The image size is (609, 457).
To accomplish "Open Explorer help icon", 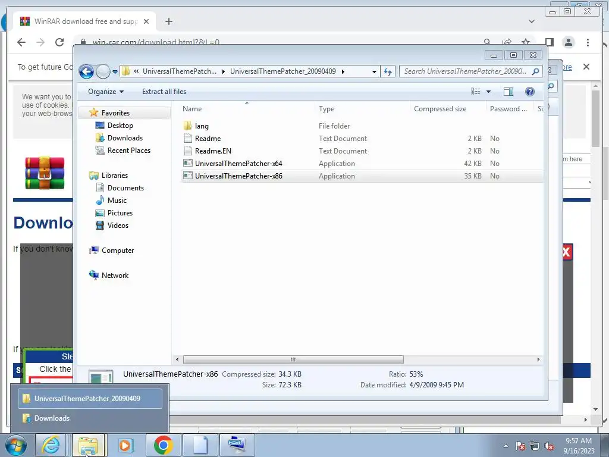I will pos(529,92).
